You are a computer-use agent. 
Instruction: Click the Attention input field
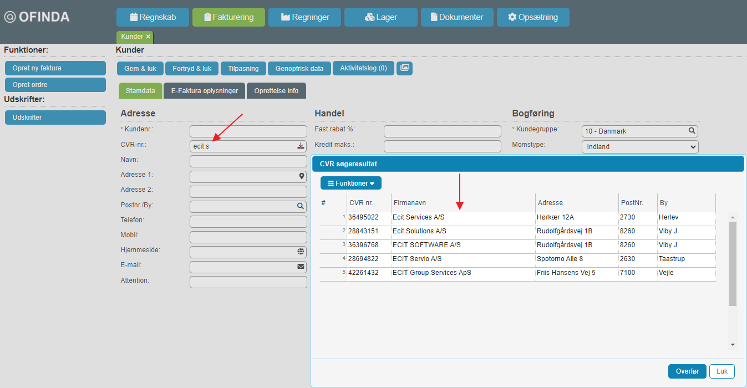coord(248,282)
